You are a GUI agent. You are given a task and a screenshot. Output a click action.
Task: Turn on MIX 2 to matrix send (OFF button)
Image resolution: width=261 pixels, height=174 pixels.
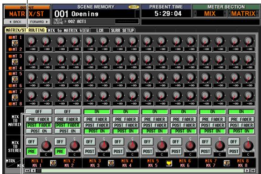pos(67,111)
